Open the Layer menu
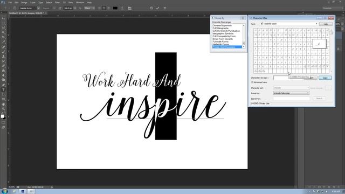The image size is (345, 194). pyautogui.click(x=33, y=2)
